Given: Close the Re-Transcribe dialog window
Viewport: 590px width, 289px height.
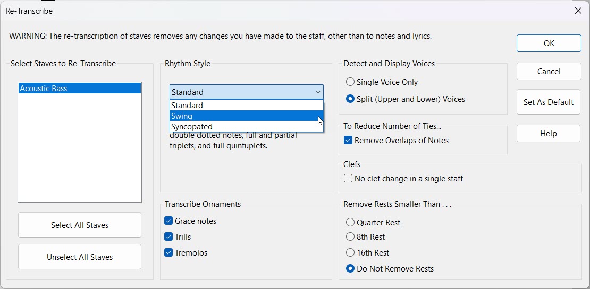Looking at the screenshot, I should (578, 11).
